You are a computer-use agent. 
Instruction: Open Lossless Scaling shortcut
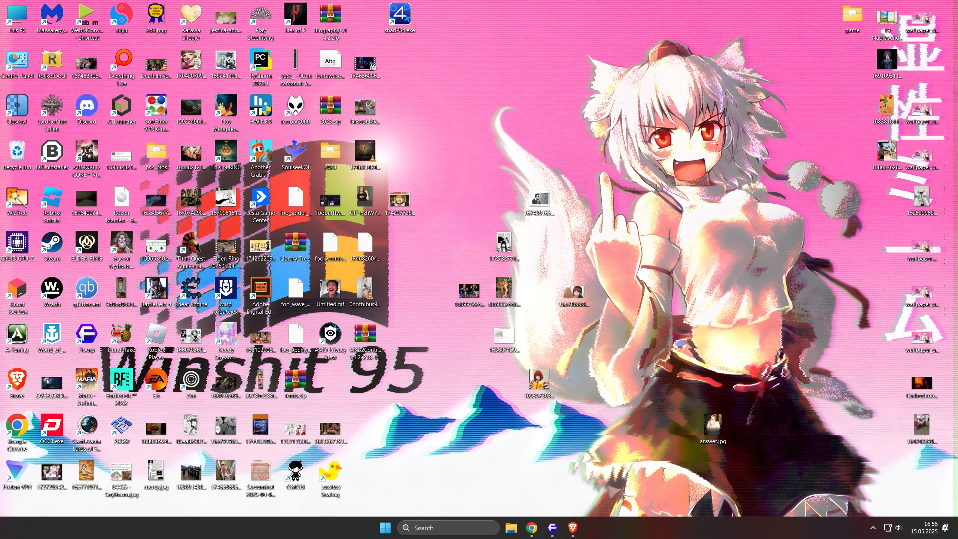point(330,479)
